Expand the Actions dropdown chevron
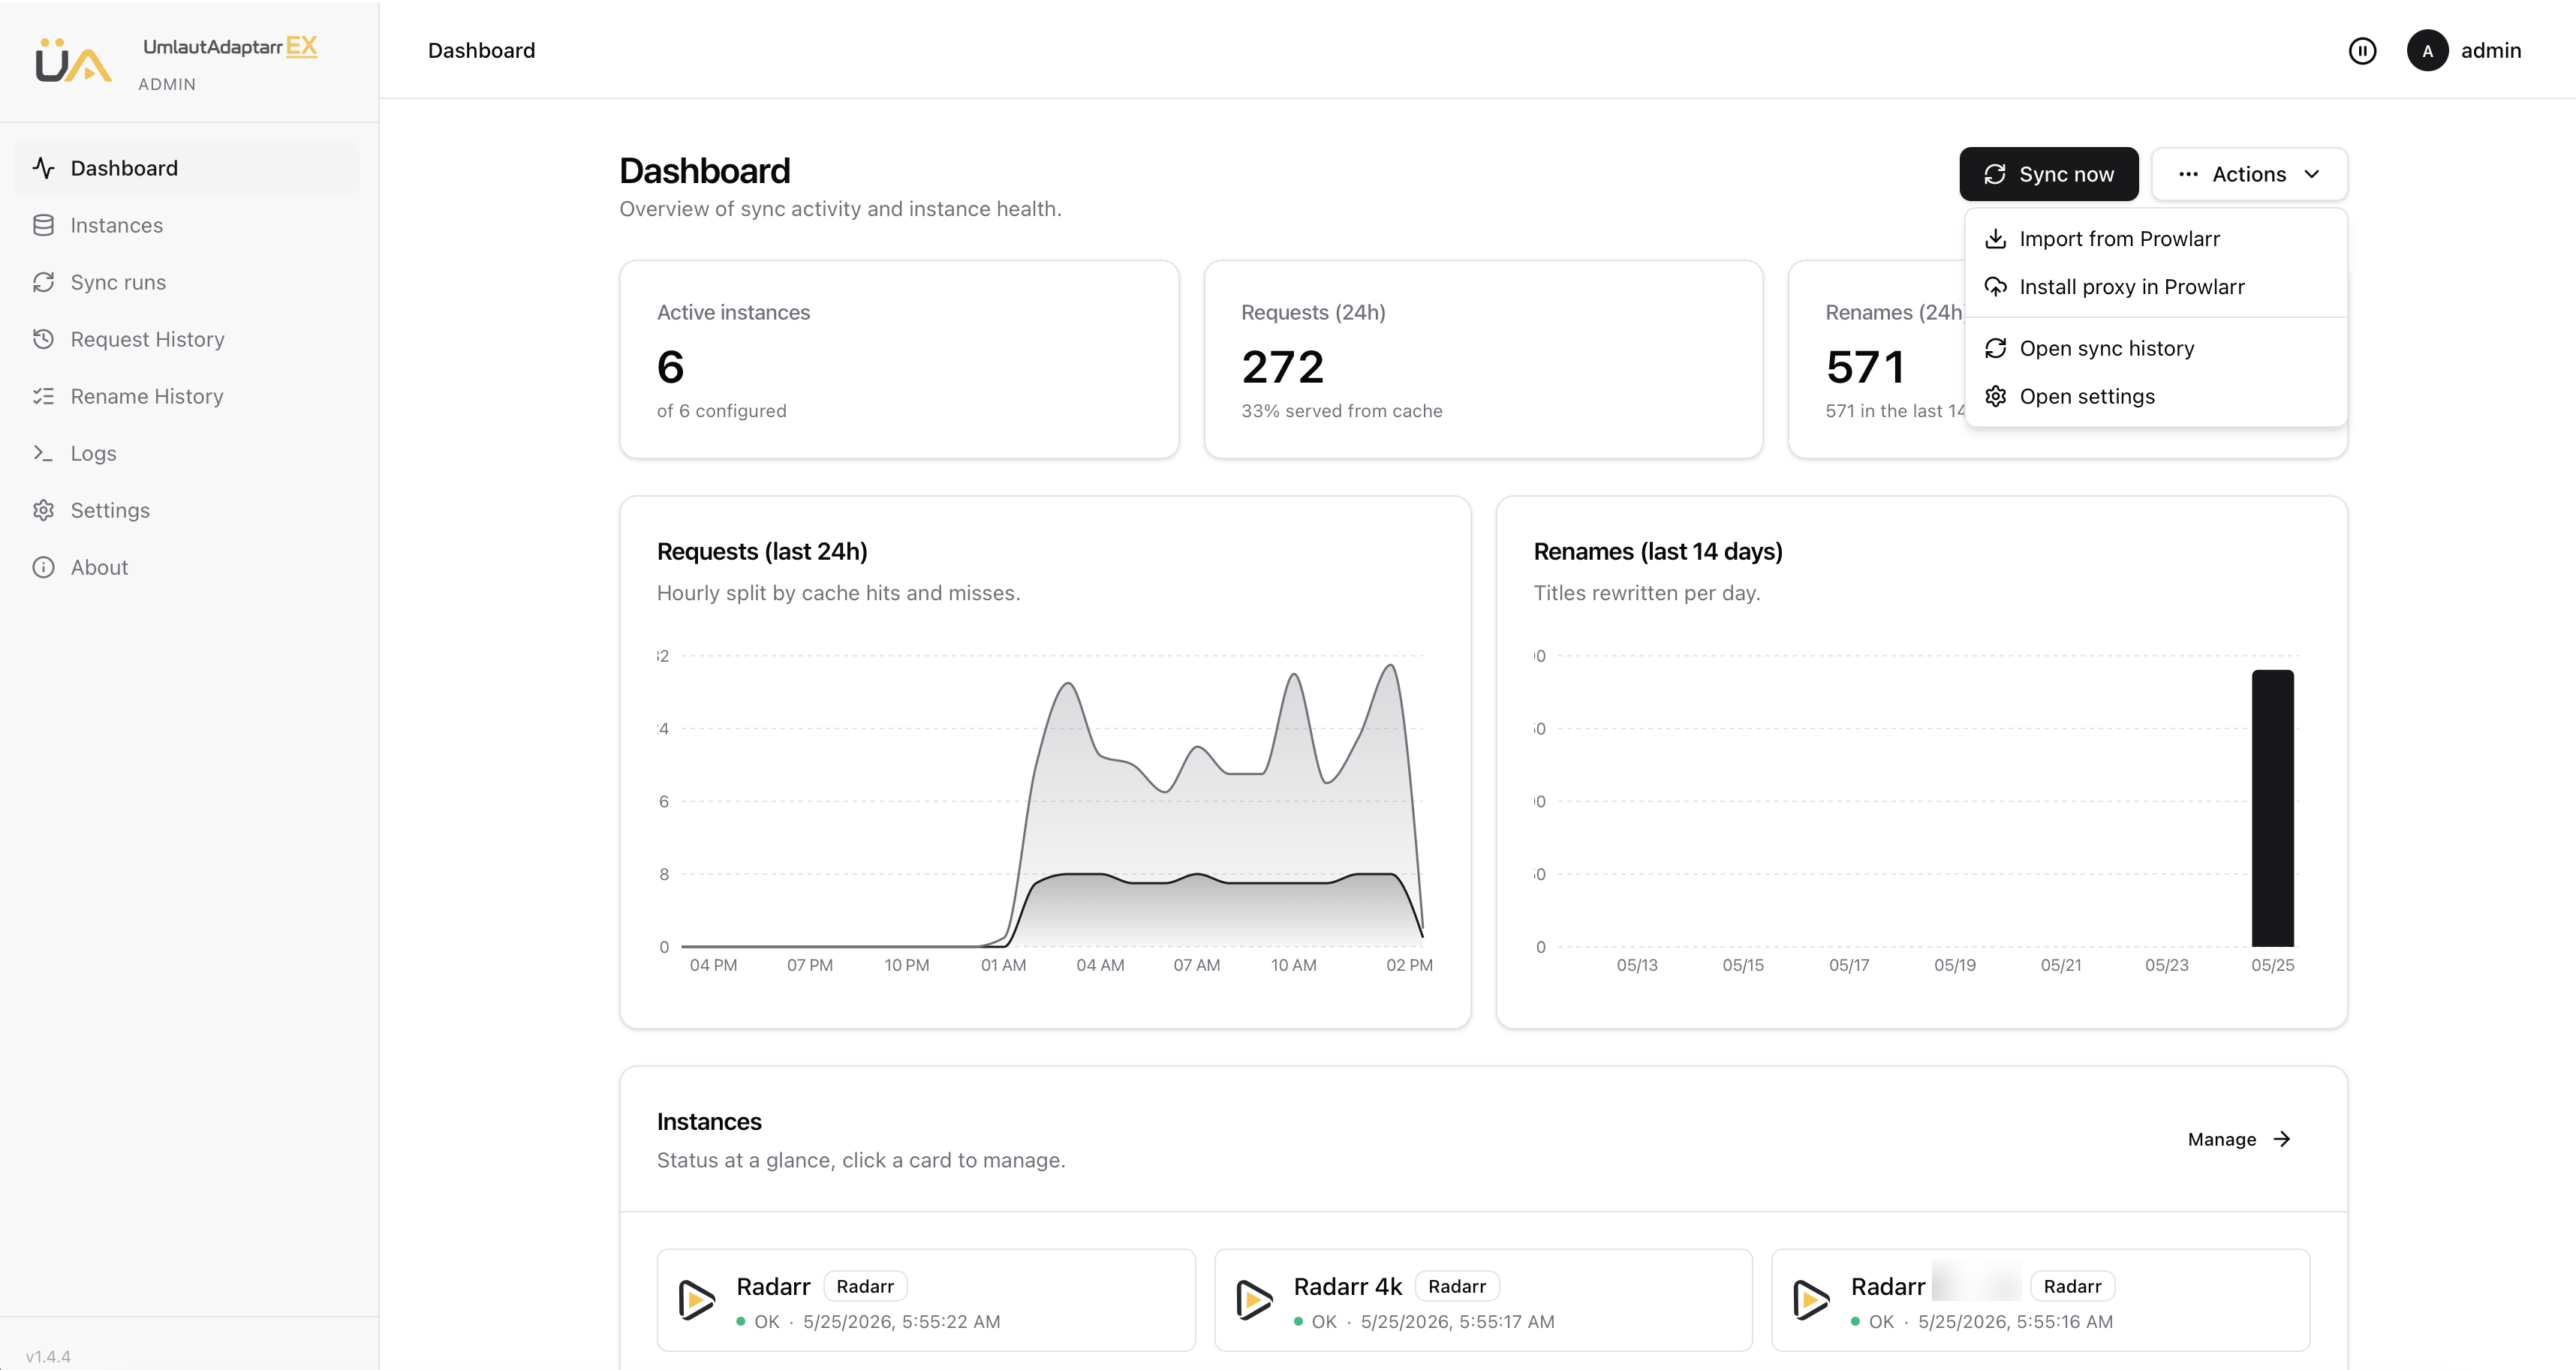 point(2312,174)
